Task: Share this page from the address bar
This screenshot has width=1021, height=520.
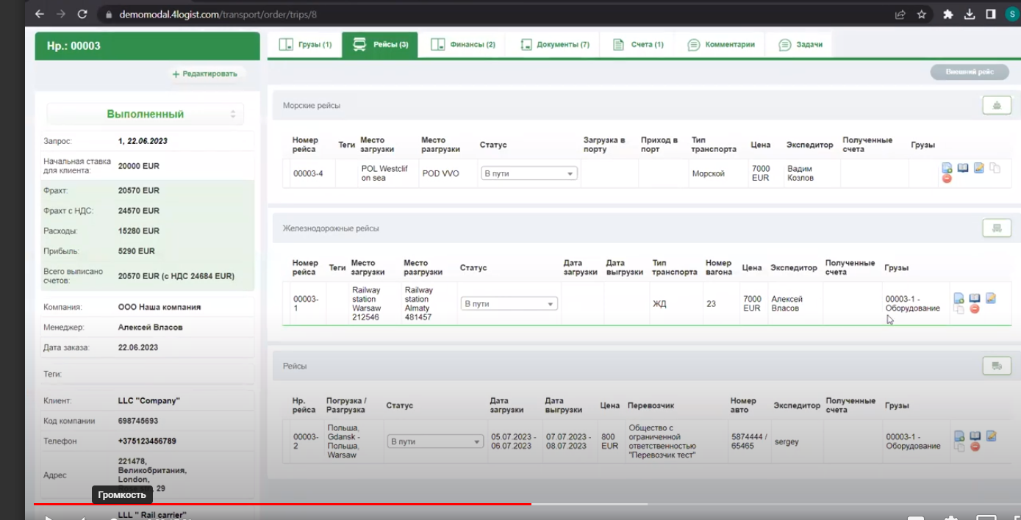Action: coord(900,14)
